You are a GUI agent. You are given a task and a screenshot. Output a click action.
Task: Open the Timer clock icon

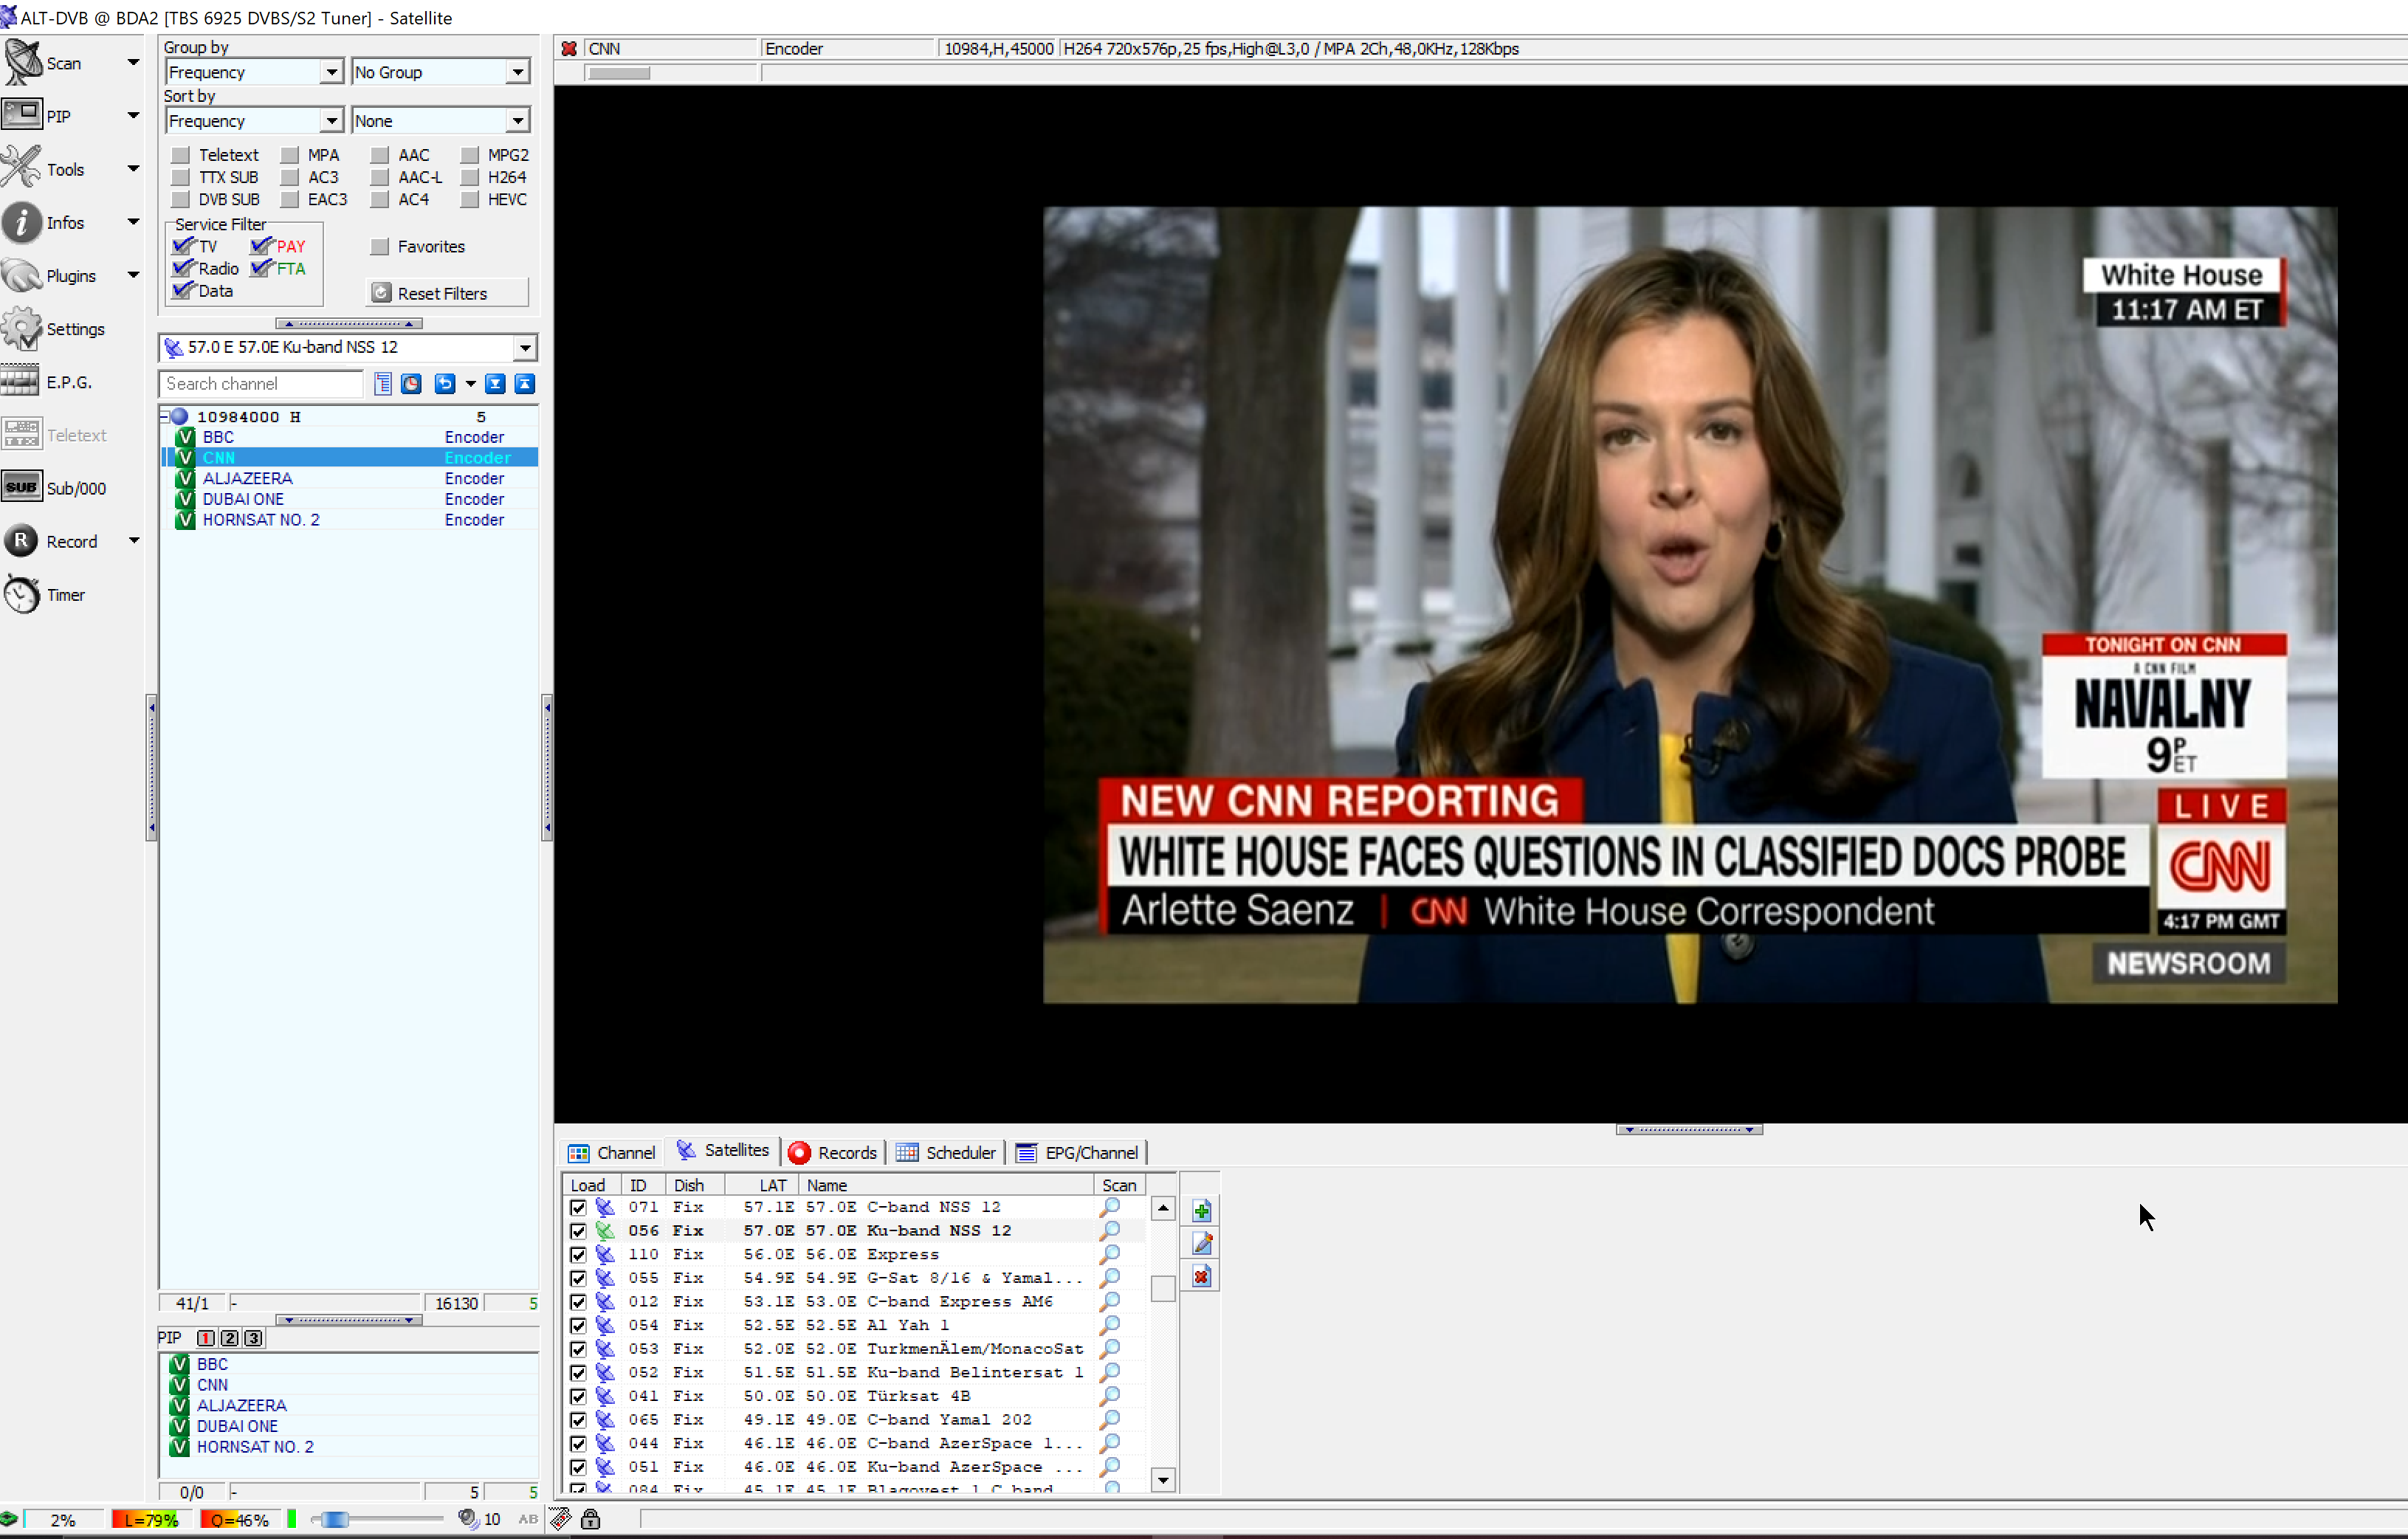pyautogui.click(x=22, y=594)
